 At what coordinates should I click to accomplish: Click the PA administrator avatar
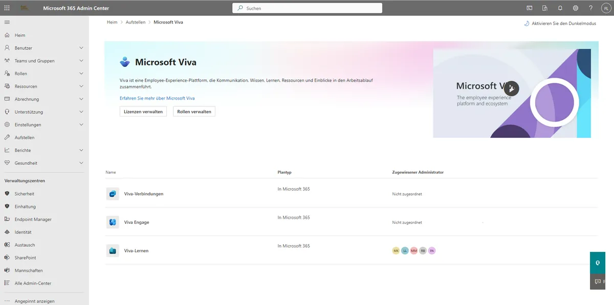pyautogui.click(x=432, y=251)
